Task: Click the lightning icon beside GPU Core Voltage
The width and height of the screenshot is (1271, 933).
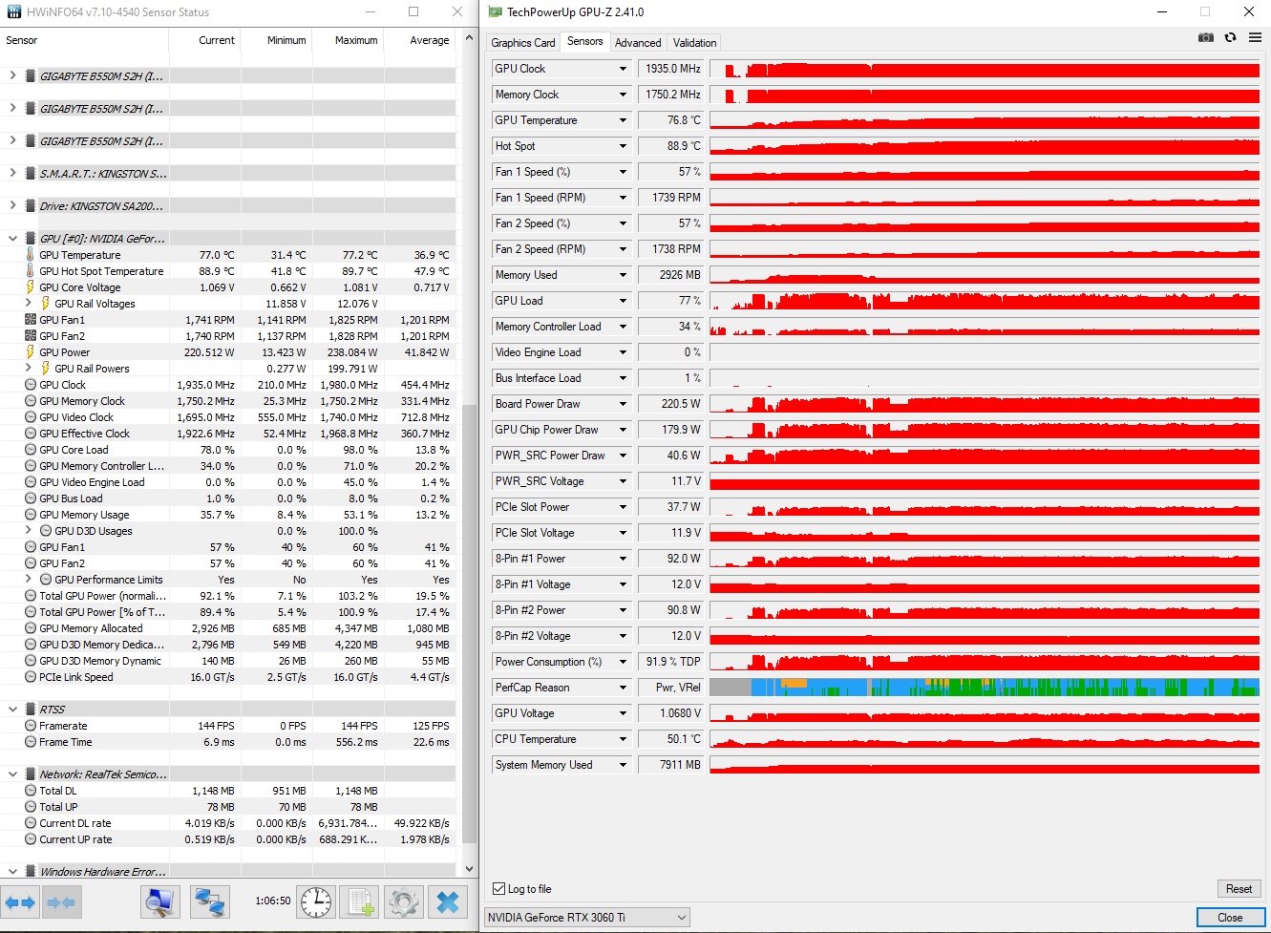Action: [31, 287]
